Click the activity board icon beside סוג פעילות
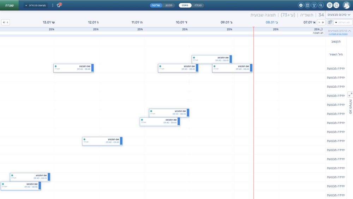This screenshot has height=199, width=353. pyautogui.click(x=330, y=22)
